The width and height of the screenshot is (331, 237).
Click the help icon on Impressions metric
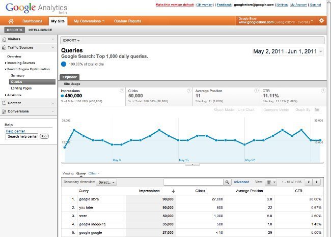click(x=121, y=91)
